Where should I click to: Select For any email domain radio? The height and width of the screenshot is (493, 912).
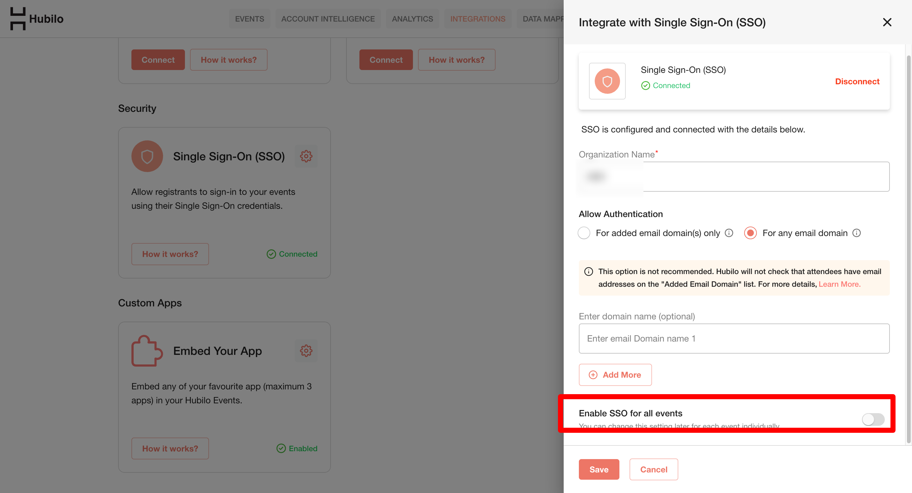click(750, 233)
